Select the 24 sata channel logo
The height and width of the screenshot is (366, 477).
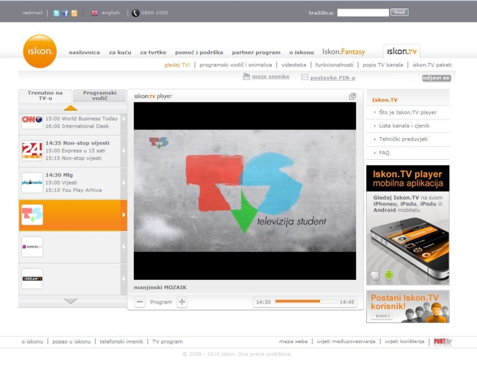32,150
